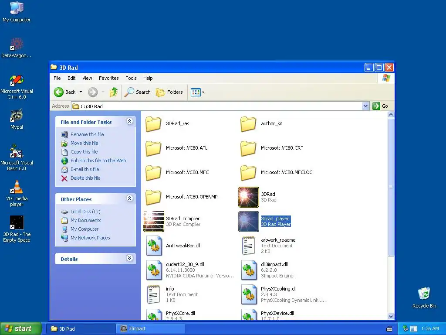This screenshot has width=446, height=335.
Task: Select the 3DRad_compiler application icon
Action: [154, 221]
